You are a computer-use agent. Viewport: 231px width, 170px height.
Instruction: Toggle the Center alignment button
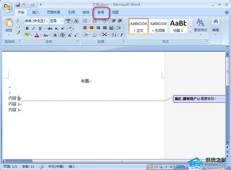click(91, 28)
